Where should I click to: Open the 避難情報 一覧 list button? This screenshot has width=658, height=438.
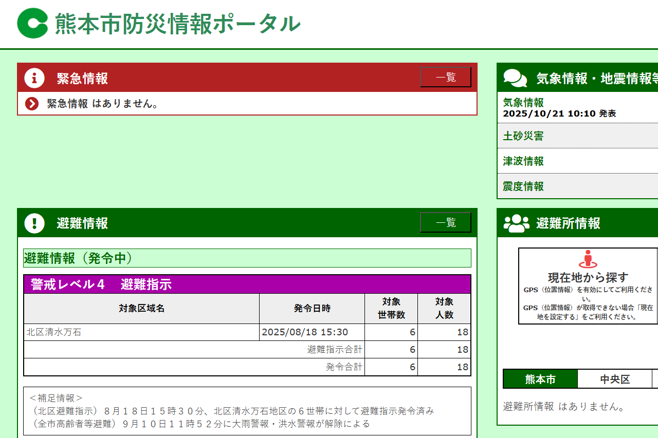click(445, 223)
